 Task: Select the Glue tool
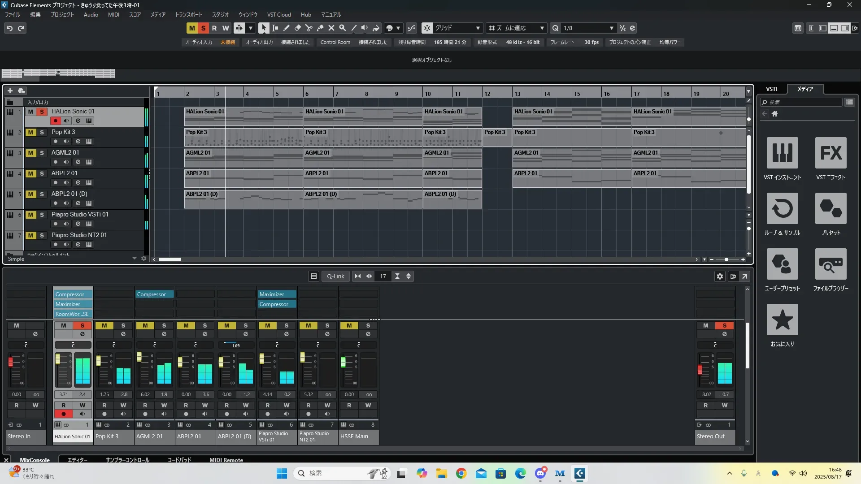(320, 28)
